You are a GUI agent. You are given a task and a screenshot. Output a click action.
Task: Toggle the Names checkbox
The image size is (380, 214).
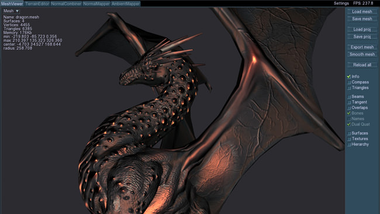click(349, 119)
